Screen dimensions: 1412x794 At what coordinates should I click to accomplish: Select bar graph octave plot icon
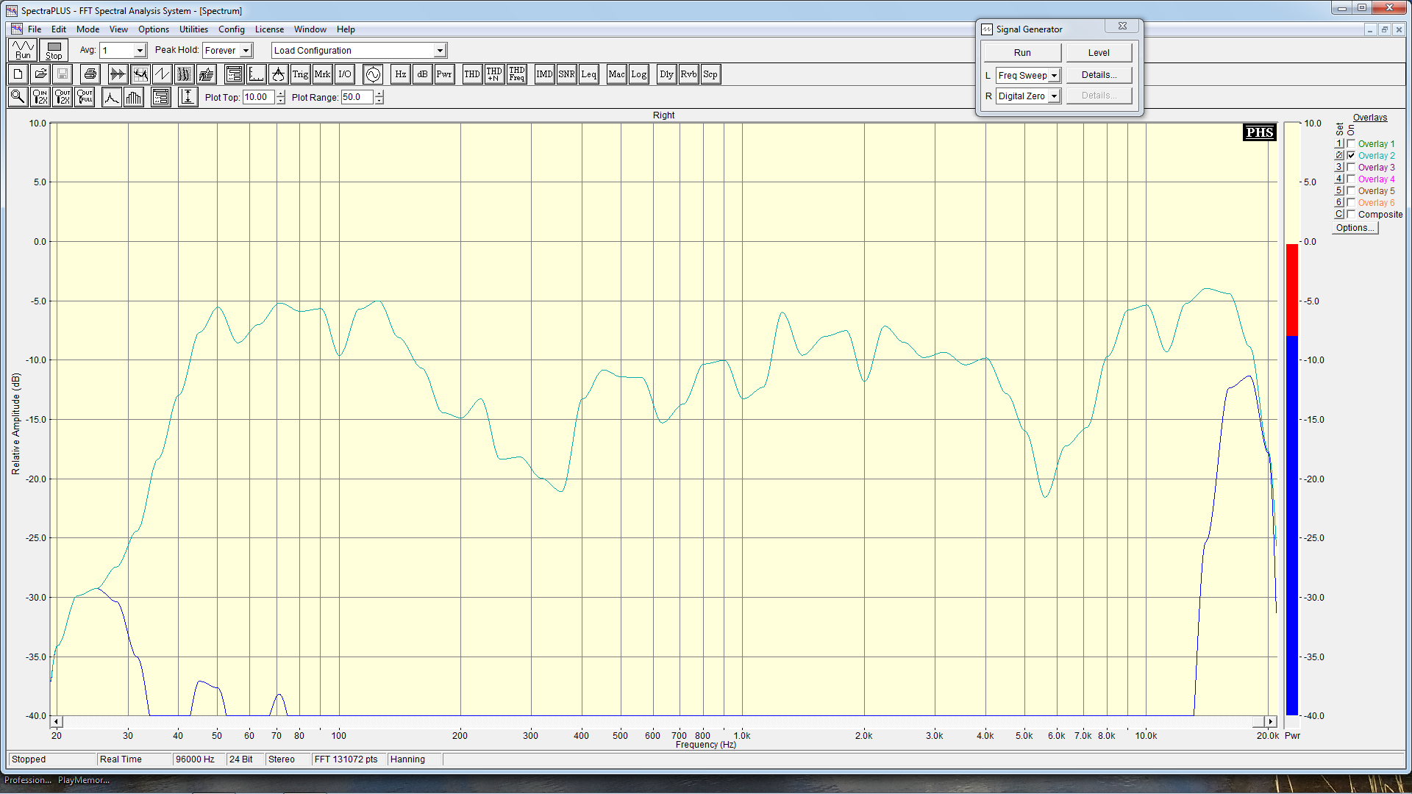(133, 97)
